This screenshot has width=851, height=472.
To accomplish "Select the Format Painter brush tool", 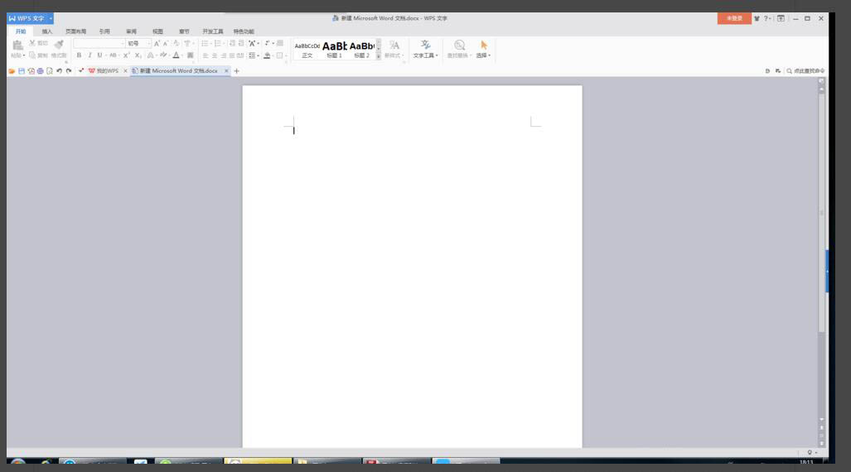I will point(59,45).
